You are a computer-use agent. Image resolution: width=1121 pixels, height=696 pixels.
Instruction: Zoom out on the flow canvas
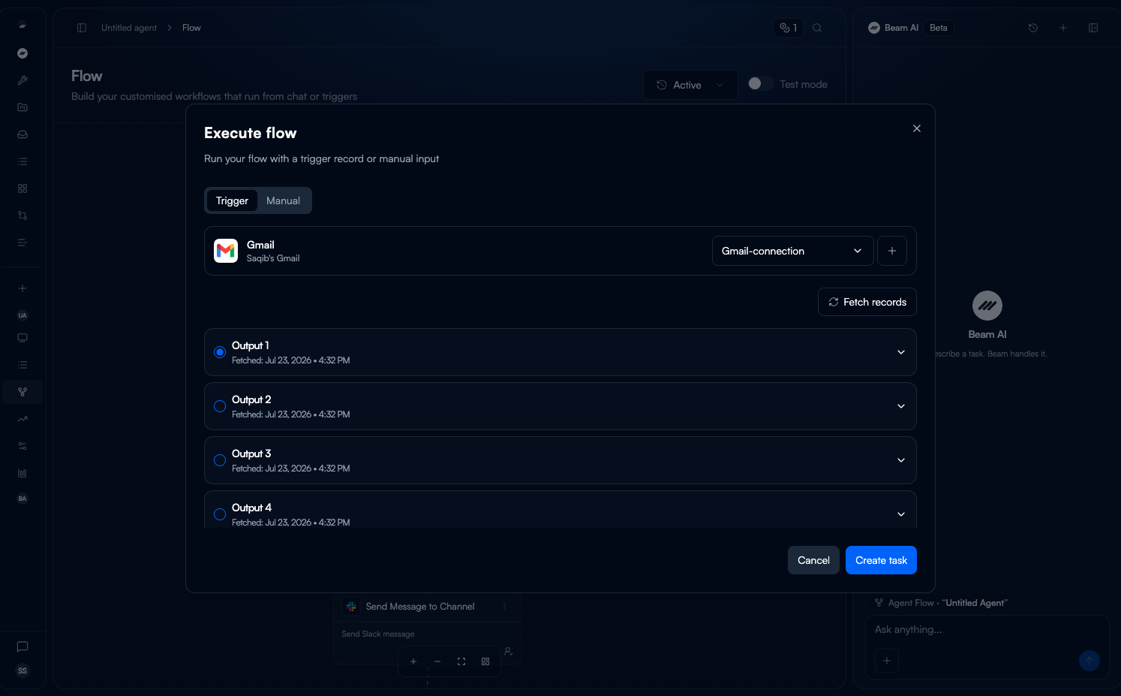coord(437,661)
